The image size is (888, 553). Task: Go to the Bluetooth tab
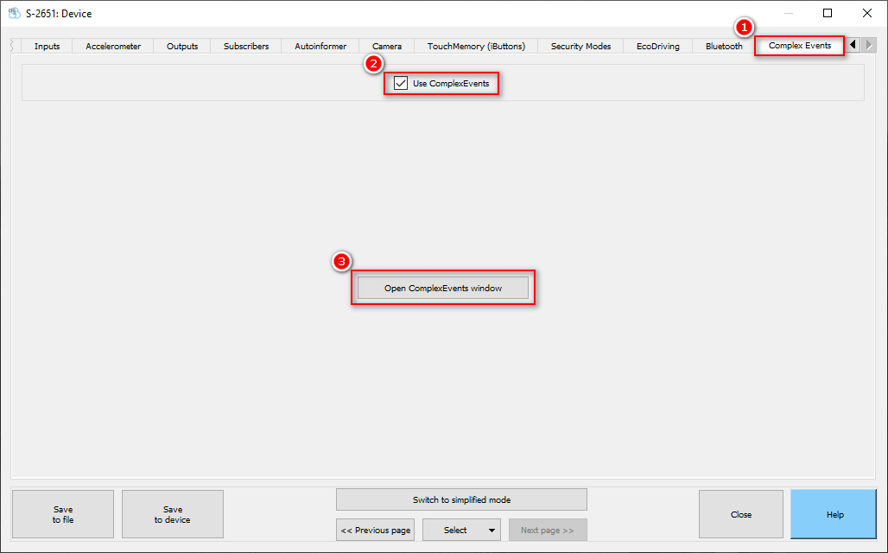tap(724, 47)
